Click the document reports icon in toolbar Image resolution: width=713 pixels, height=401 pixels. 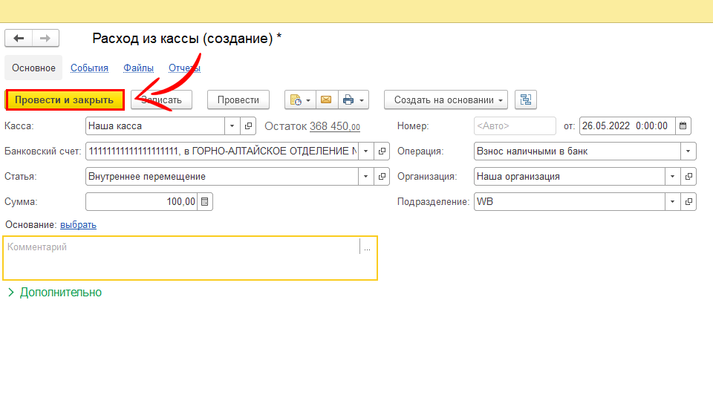pyautogui.click(x=299, y=100)
